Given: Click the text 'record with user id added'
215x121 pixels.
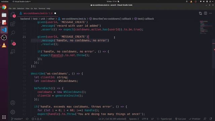Looking at the screenshot, I should tap(78, 26).
